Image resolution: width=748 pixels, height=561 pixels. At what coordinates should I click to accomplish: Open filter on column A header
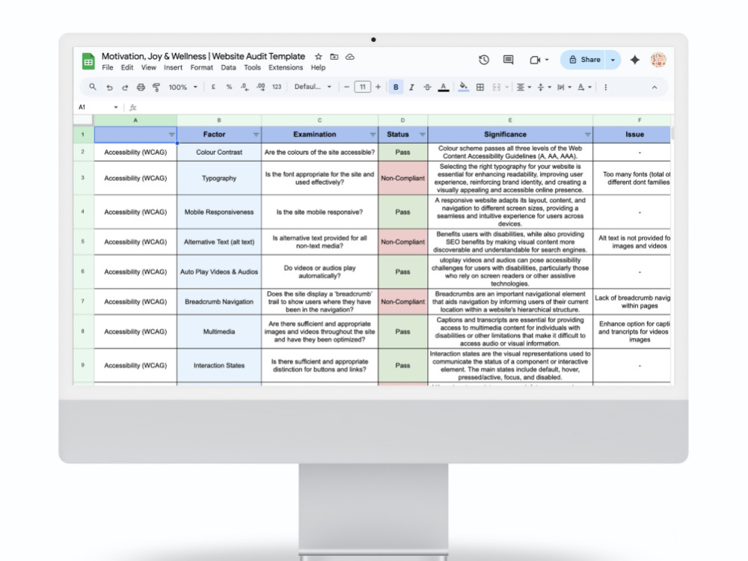coord(171,135)
